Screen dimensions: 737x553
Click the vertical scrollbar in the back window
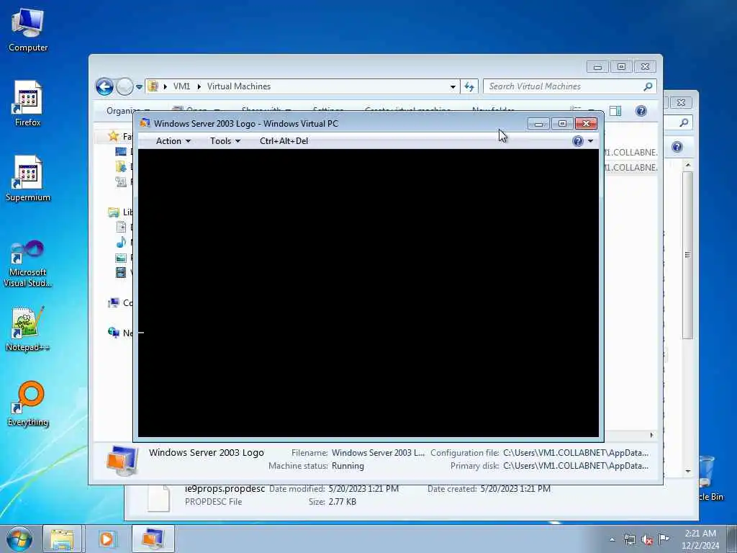687,255
